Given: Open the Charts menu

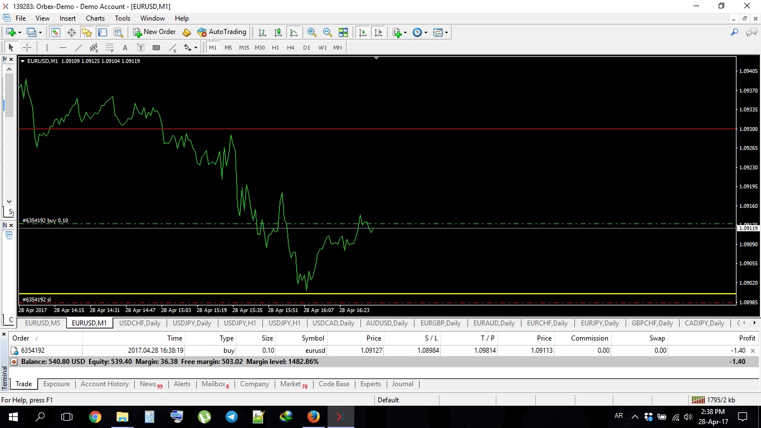Looking at the screenshot, I should click(95, 18).
